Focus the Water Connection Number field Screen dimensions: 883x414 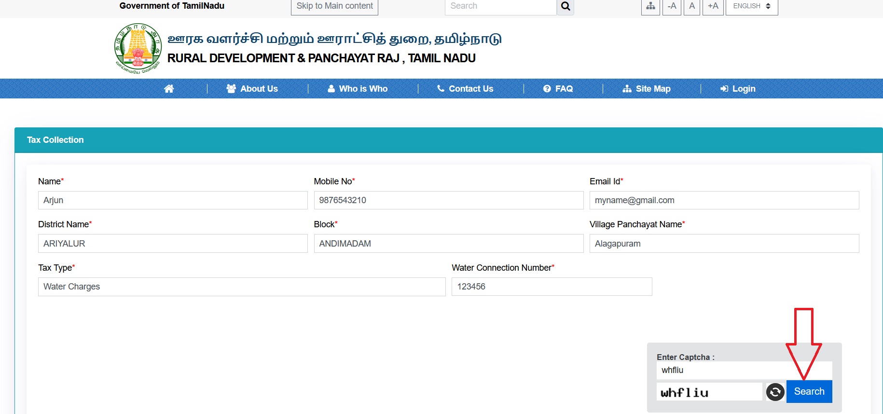[552, 287]
